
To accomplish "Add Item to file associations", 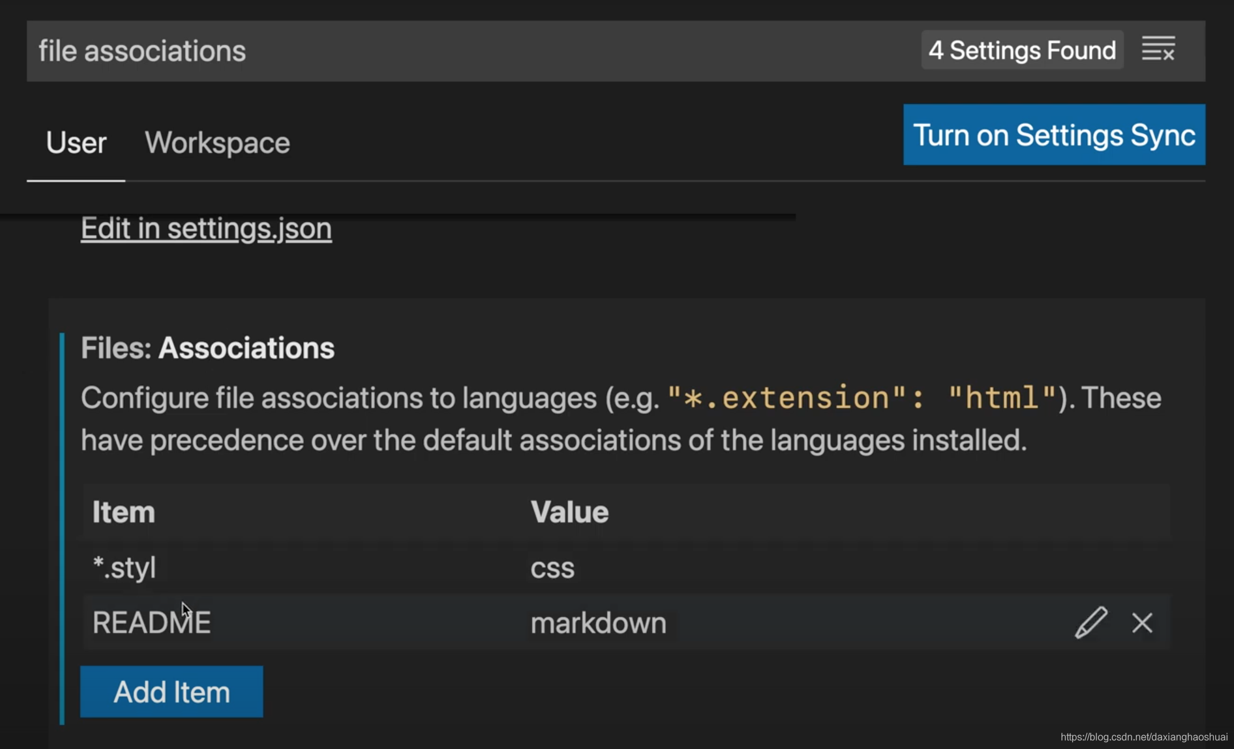I will point(171,691).
